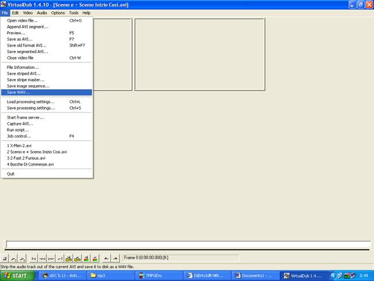Screen dimensions: 374x281
Task: Play the output video preview
Action: [x=22, y=258]
